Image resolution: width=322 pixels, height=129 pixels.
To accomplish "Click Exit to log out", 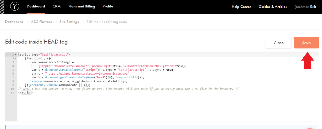I will click(313, 7).
